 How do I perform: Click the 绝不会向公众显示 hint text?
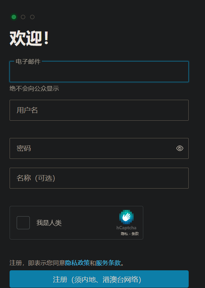point(34,88)
